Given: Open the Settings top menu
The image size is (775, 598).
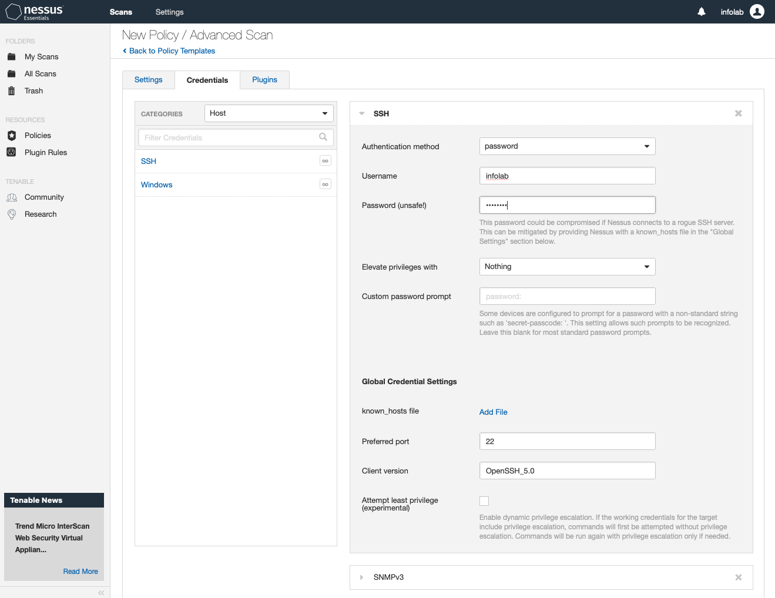Looking at the screenshot, I should [x=170, y=12].
